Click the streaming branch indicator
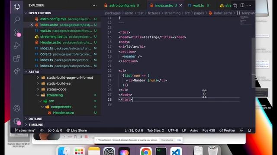This screenshot has height=155, width=277. tap(25, 130)
